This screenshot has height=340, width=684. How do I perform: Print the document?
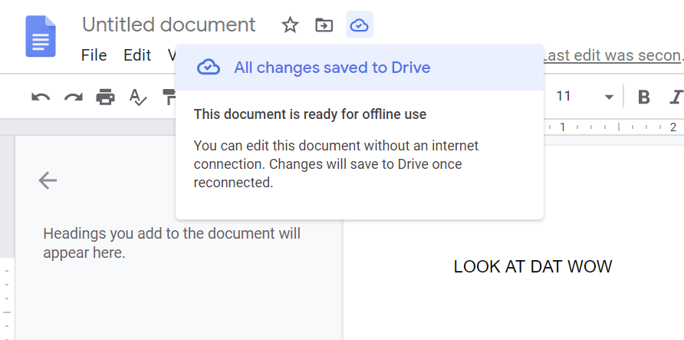[105, 97]
